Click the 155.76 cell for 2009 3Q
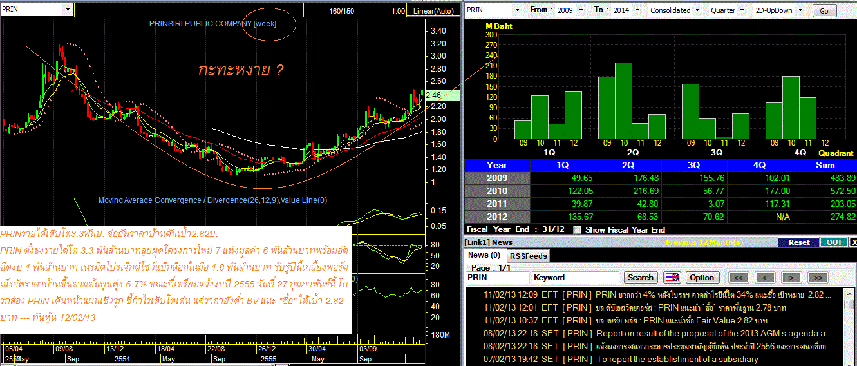 pos(694,178)
